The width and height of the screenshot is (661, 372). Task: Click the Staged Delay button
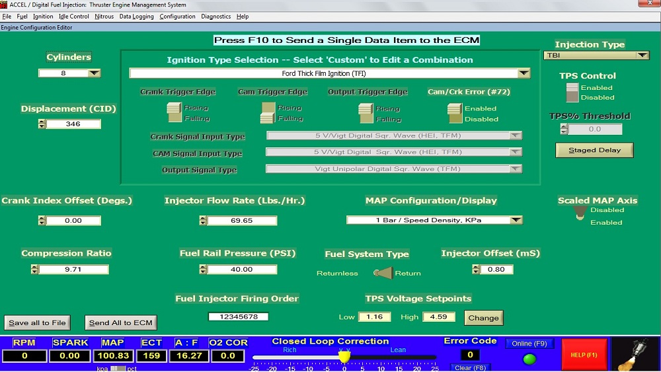coord(594,150)
